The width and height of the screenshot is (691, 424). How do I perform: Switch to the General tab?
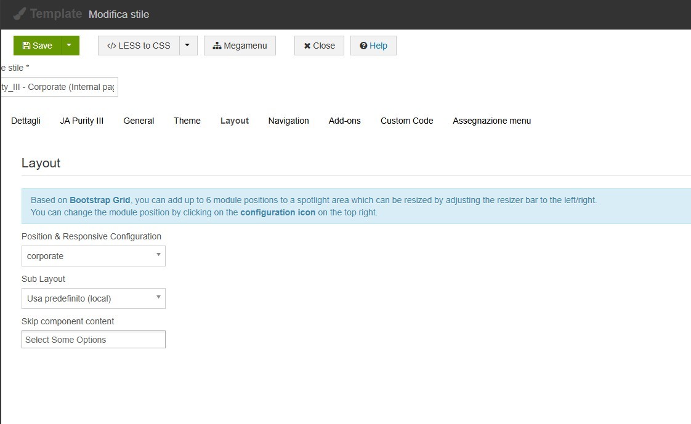[139, 121]
